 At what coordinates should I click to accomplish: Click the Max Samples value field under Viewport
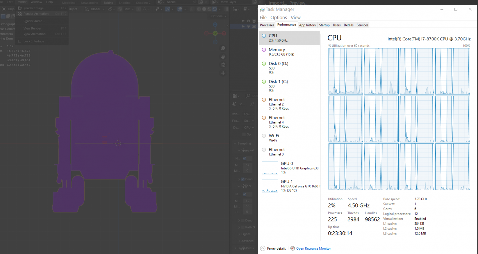point(248,165)
